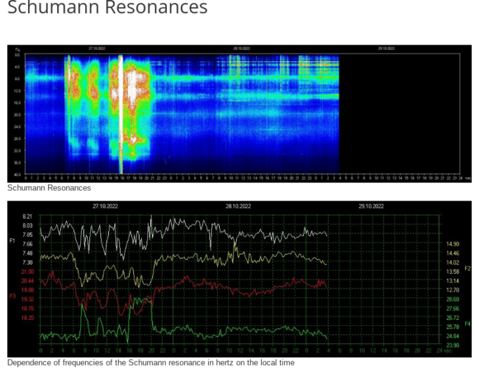Image resolution: width=479 pixels, height=372 pixels.
Task: Click the 28.10.2022 date label on spectrogram
Action: [x=242, y=49]
